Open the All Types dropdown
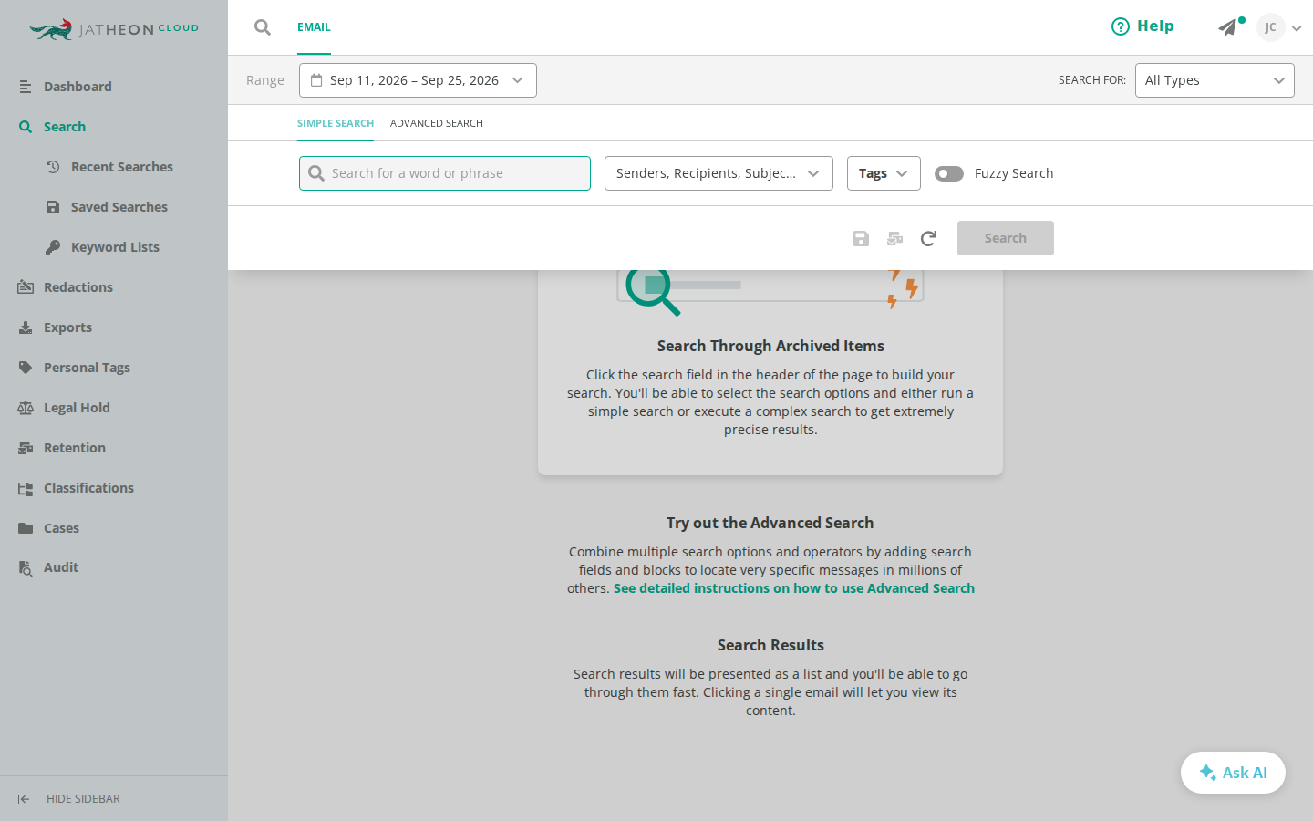The width and height of the screenshot is (1313, 821). (1215, 80)
